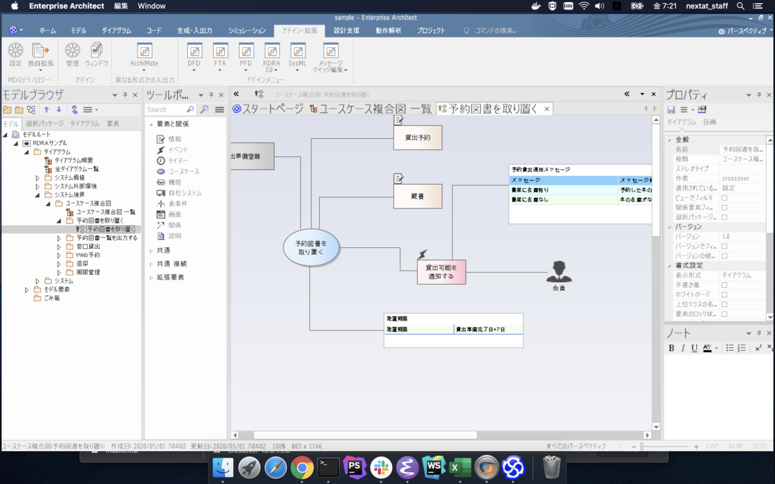Select ダイアグラム概要 in the tree
This screenshot has width=775, height=484.
[x=74, y=160]
